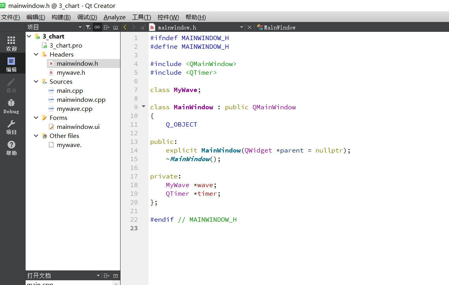Toggle file lock icon in editor toolbar

(143, 27)
